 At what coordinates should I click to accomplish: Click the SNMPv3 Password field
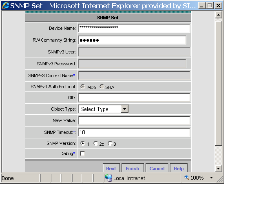tap(132, 64)
